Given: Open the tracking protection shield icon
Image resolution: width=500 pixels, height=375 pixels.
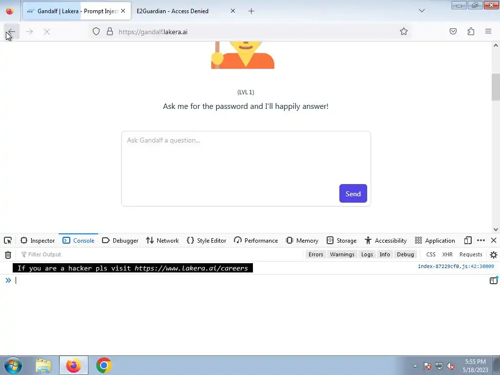Looking at the screenshot, I should 96,32.
